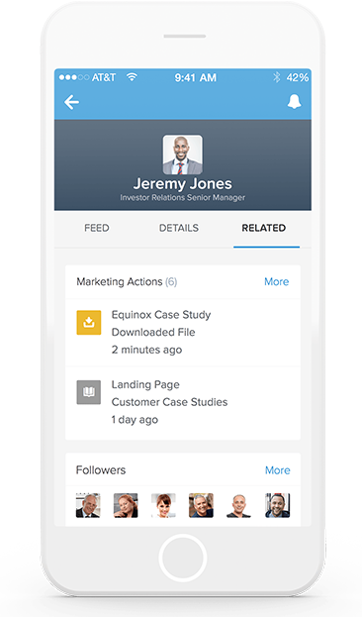
Task: Tap the back arrow icon
Action: point(71,102)
